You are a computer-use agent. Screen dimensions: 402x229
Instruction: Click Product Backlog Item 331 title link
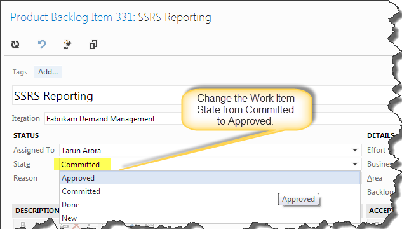pos(72,17)
